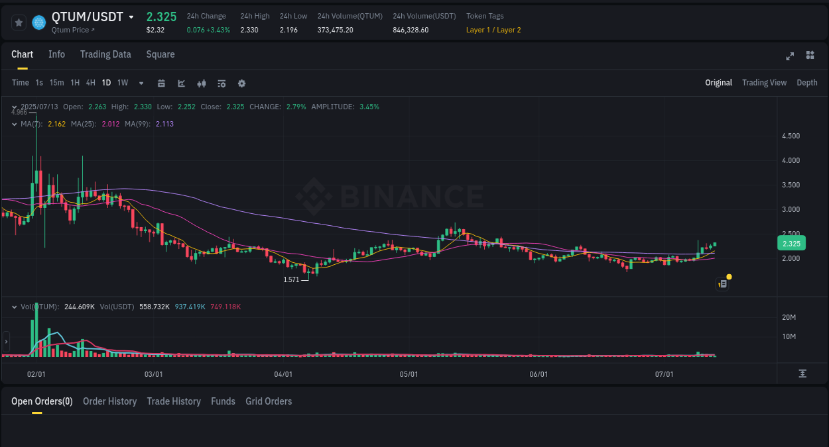829x447 pixels.
Task: Open the order notes notification icon
Action: click(722, 283)
